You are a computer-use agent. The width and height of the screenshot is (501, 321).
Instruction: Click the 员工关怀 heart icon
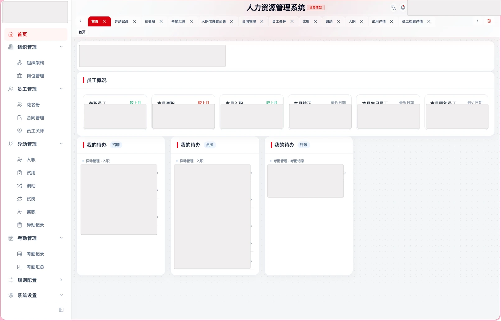(20, 131)
